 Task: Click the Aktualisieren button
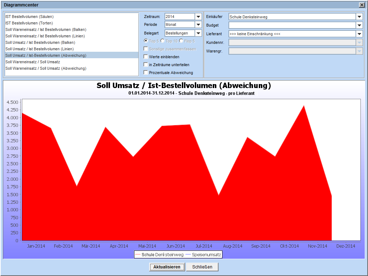tap(167, 267)
